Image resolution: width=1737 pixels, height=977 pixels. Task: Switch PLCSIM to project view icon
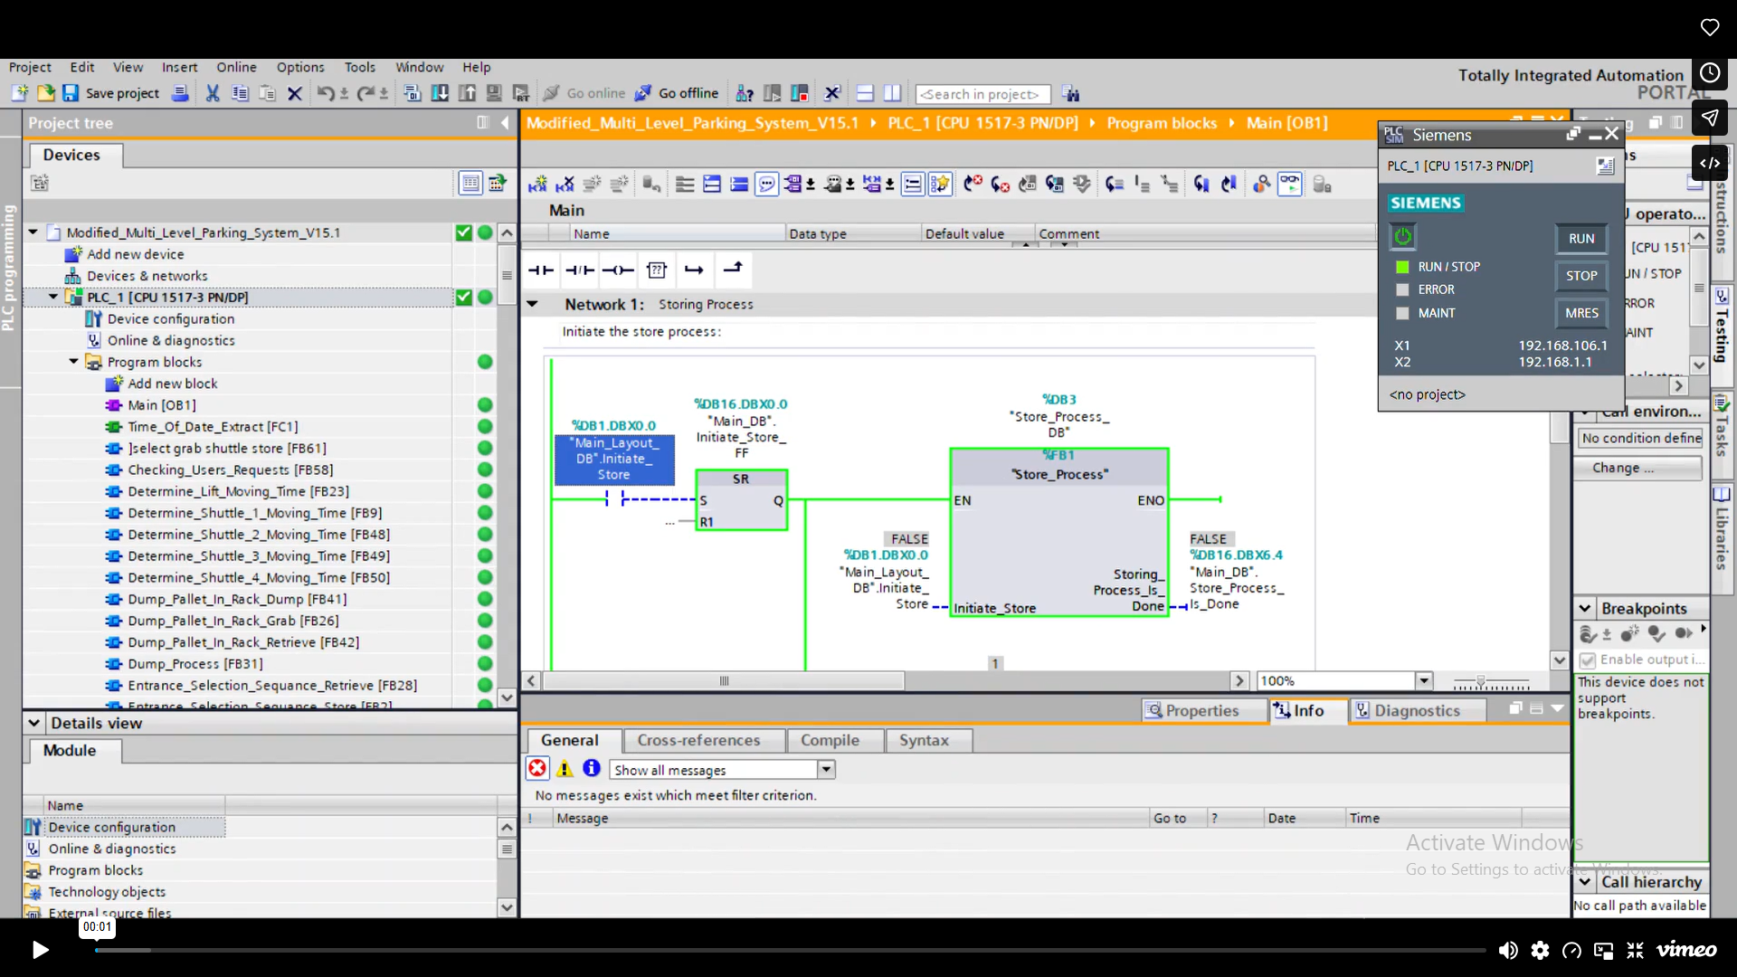point(1605,166)
